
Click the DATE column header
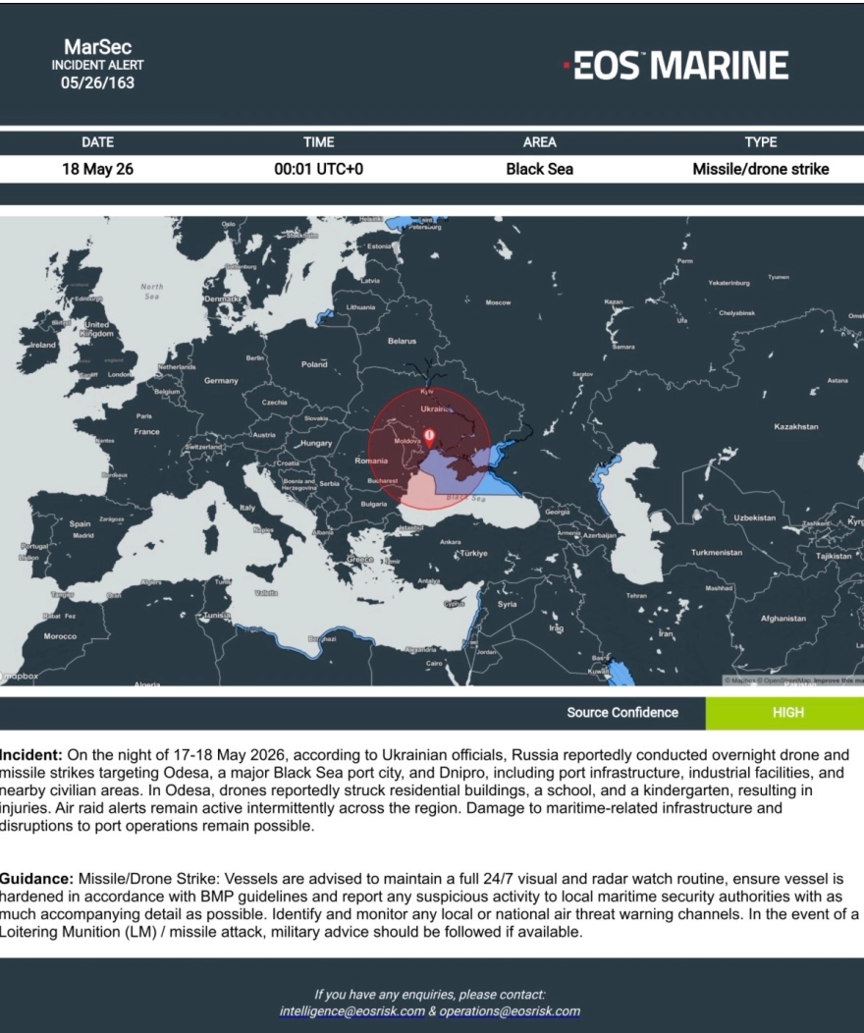click(x=97, y=142)
